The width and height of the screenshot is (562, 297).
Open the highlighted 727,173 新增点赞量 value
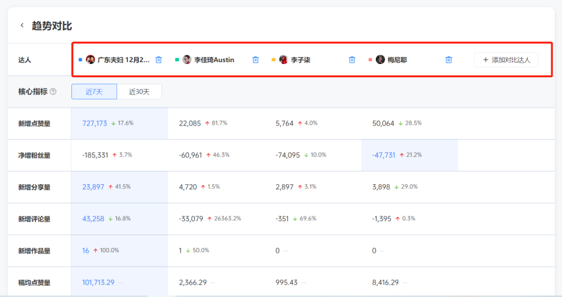click(94, 123)
